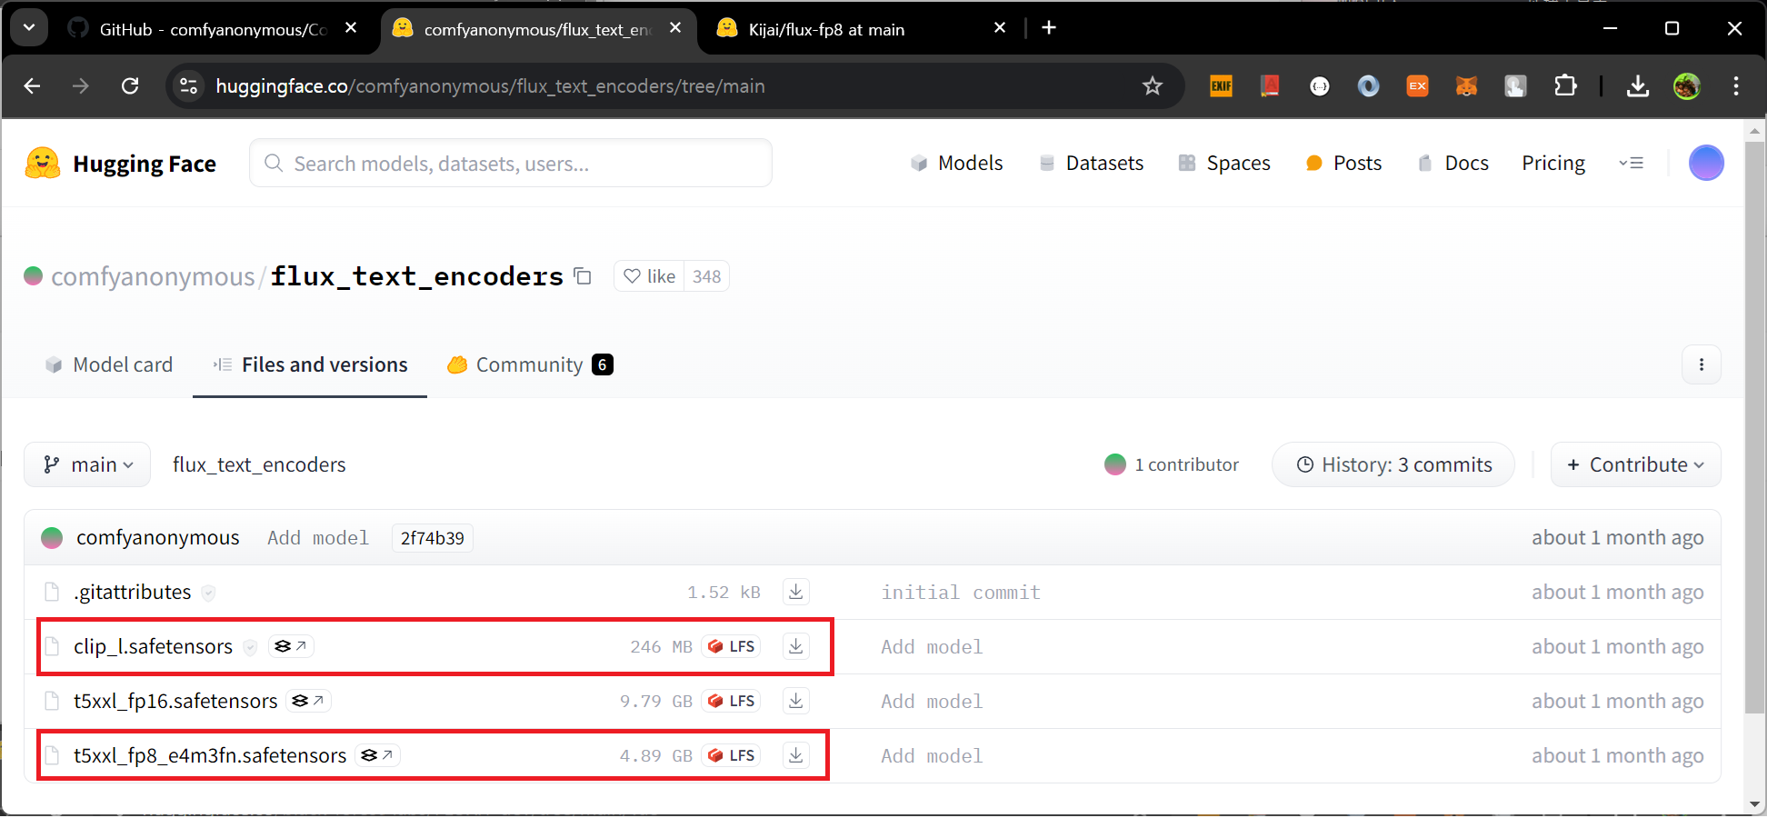Download the .gitattributes file
This screenshot has height=818, width=1767.
pos(795,593)
